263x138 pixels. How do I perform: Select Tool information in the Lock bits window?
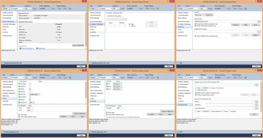(96, 84)
